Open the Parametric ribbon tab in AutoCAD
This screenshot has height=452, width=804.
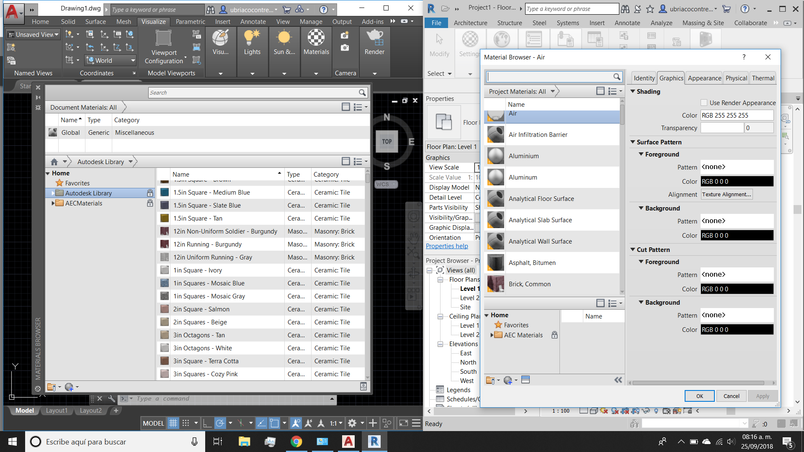pyautogui.click(x=190, y=21)
